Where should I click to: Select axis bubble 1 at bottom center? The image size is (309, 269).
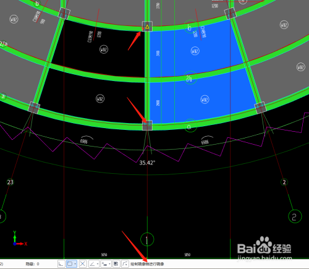coord(147,239)
